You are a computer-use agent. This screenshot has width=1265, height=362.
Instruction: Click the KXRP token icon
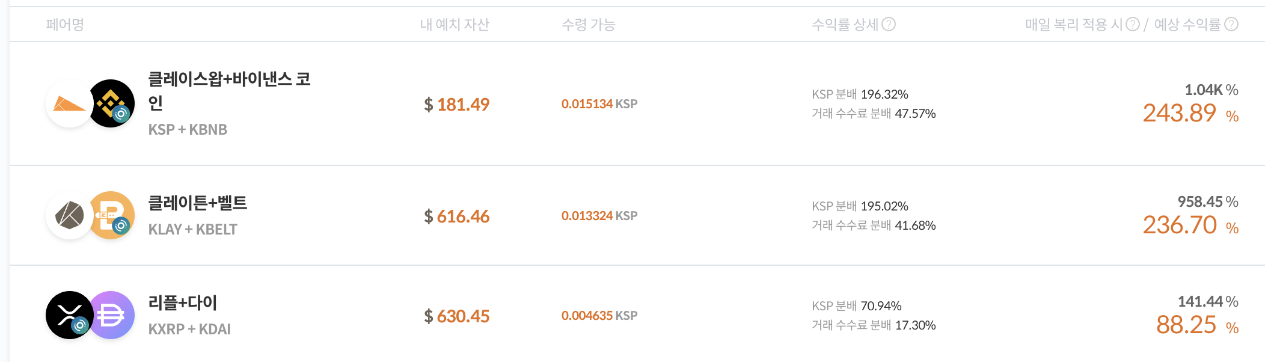tap(68, 315)
